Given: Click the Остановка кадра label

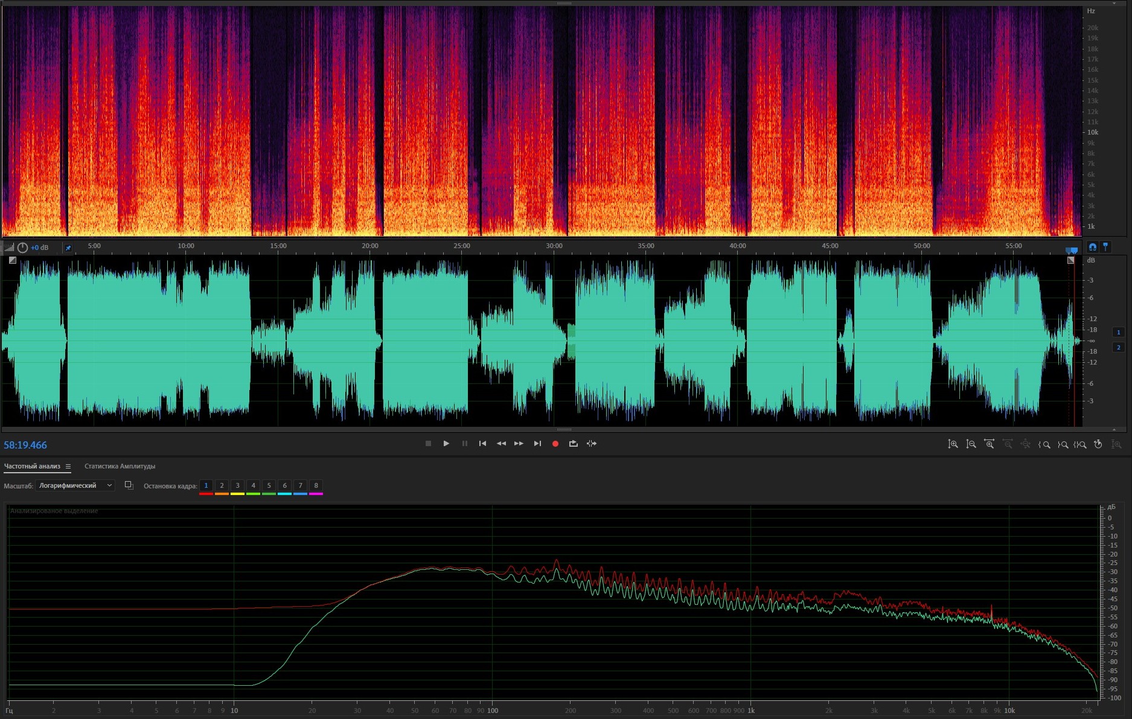Looking at the screenshot, I should point(170,486).
